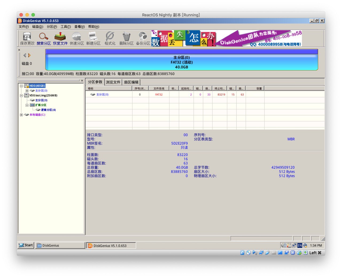Screen dimensions: 342x278
Task: Close the disk tree pane with its X
Action: [82, 80]
